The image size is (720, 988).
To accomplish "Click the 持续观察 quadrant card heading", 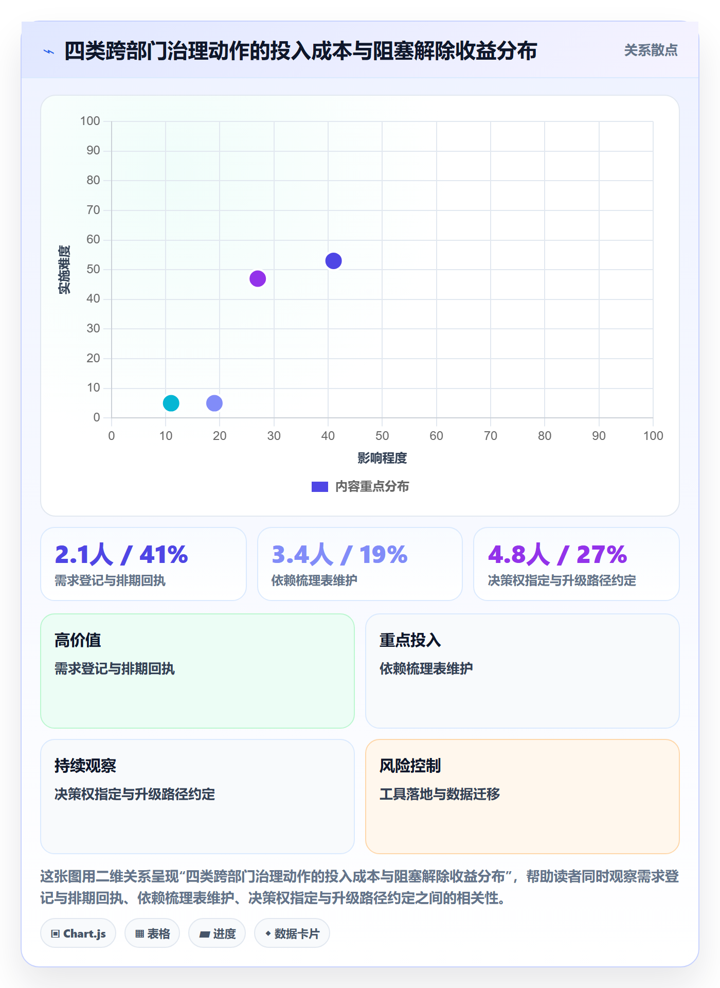I will click(85, 766).
